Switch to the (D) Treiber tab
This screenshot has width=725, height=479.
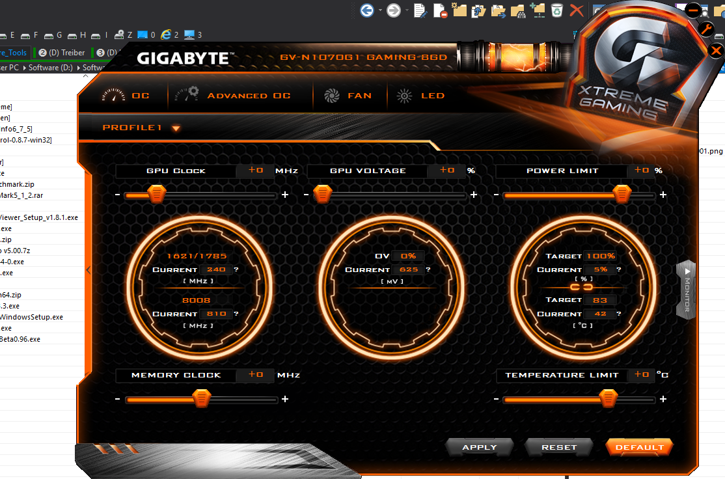coord(62,53)
